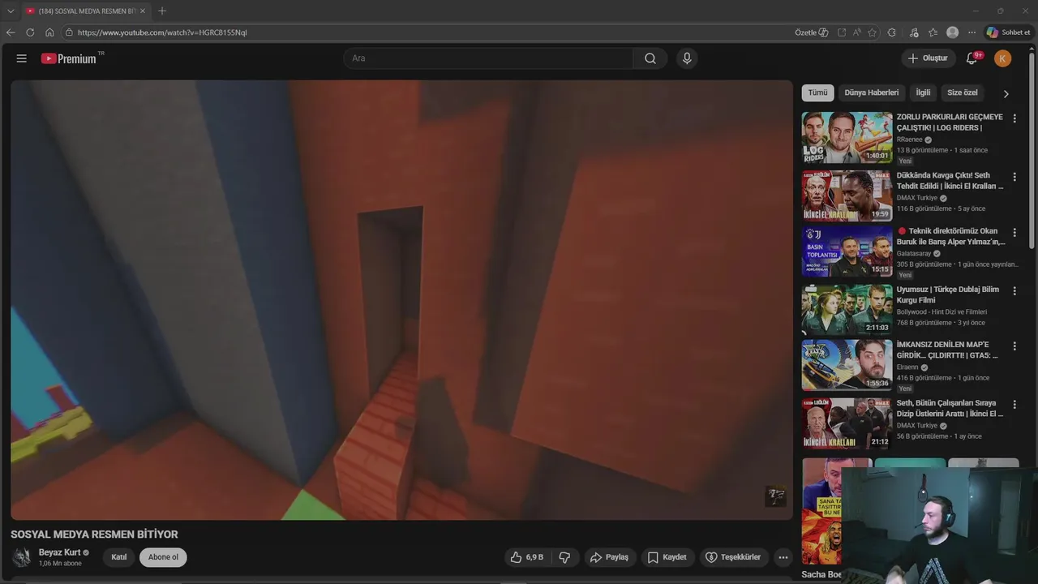Open Seth, Bütün Çalışanları Sıraya video title
This screenshot has width=1038, height=584.
click(x=950, y=408)
